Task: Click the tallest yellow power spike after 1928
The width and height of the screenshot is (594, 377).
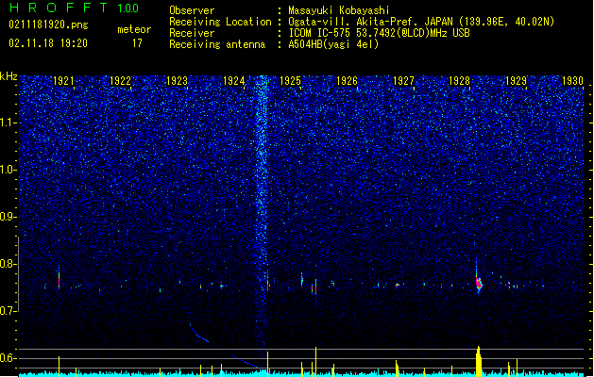Action: 479,361
